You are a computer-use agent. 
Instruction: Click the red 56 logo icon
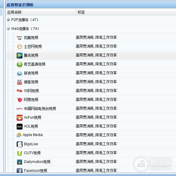point(20,91)
